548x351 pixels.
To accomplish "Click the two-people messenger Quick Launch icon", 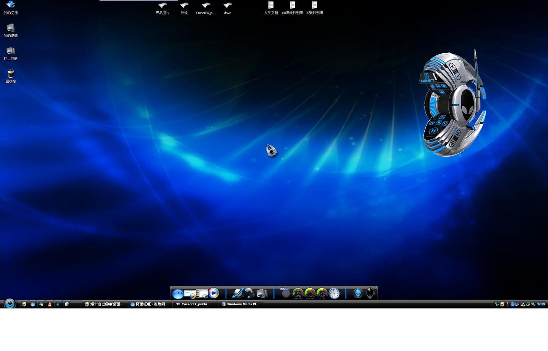I will click(x=41, y=304).
